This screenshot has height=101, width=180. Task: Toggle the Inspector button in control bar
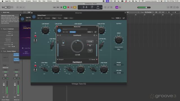6,7
